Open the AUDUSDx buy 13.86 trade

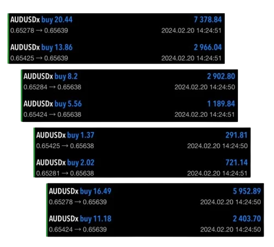(116, 53)
